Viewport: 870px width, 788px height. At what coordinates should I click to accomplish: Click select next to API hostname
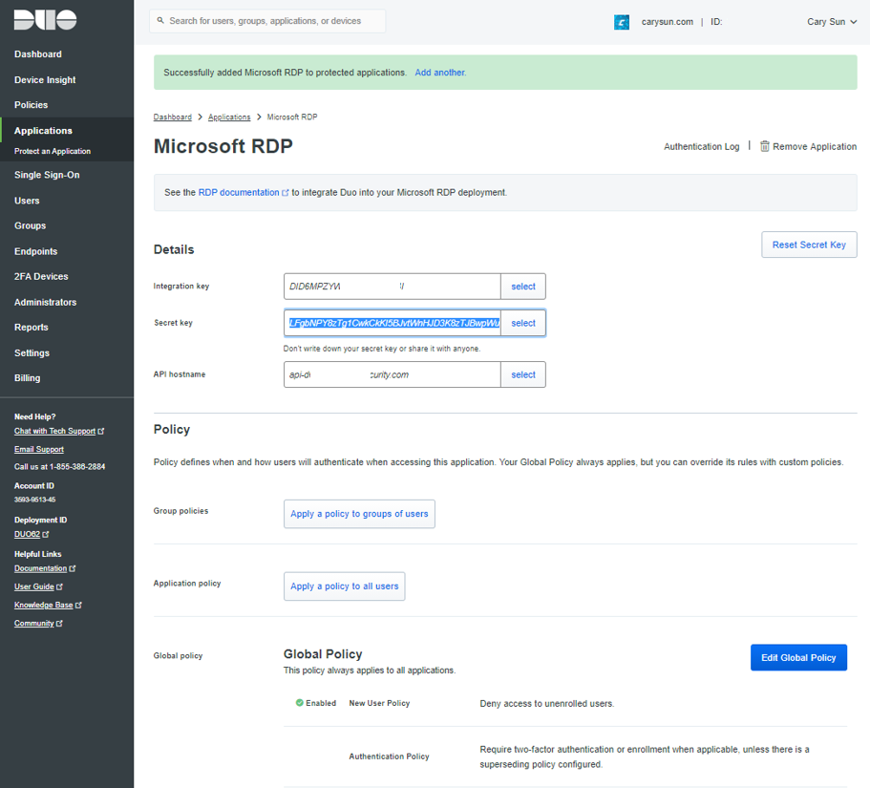pyautogui.click(x=523, y=374)
